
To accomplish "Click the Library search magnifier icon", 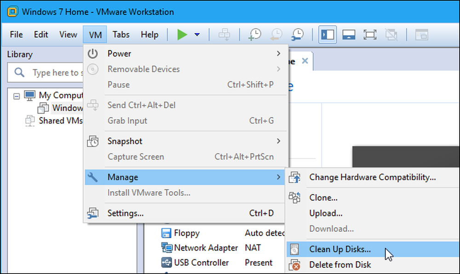I will [19, 72].
